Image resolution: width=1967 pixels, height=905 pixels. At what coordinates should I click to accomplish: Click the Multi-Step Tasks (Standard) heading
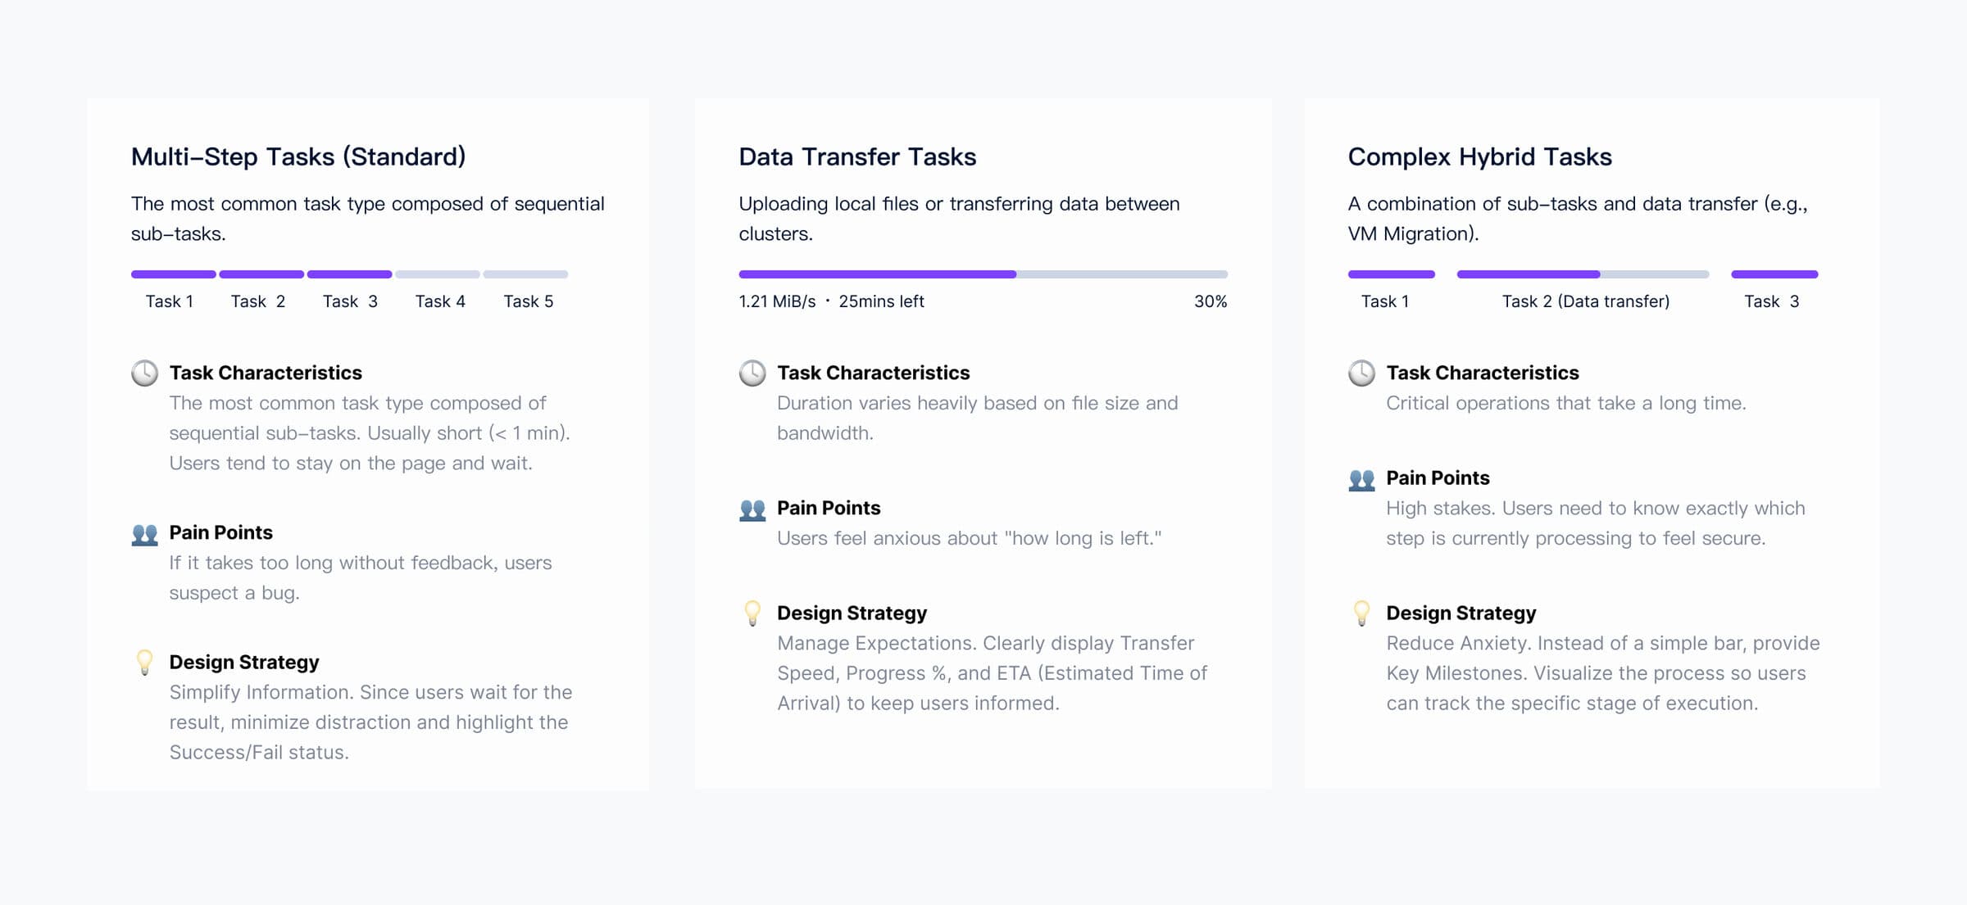298,156
